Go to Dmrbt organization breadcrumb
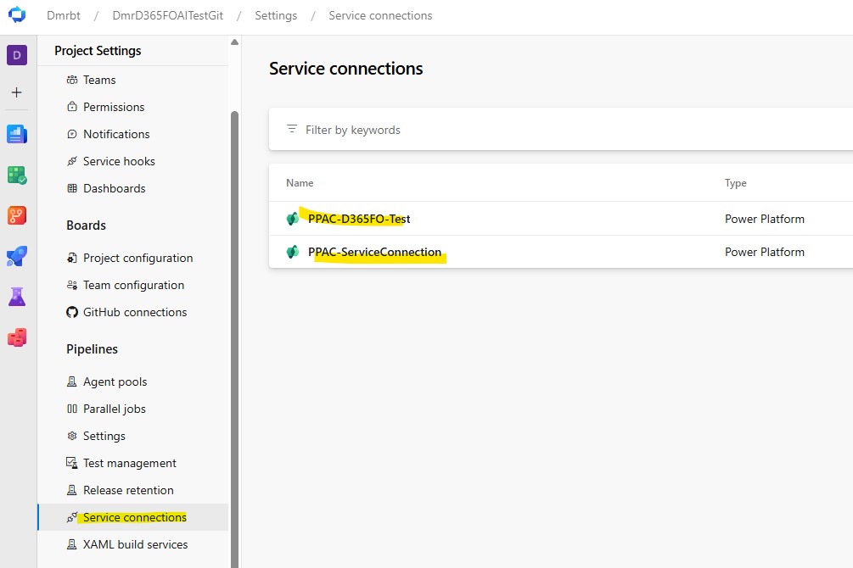853x568 pixels. (63, 16)
